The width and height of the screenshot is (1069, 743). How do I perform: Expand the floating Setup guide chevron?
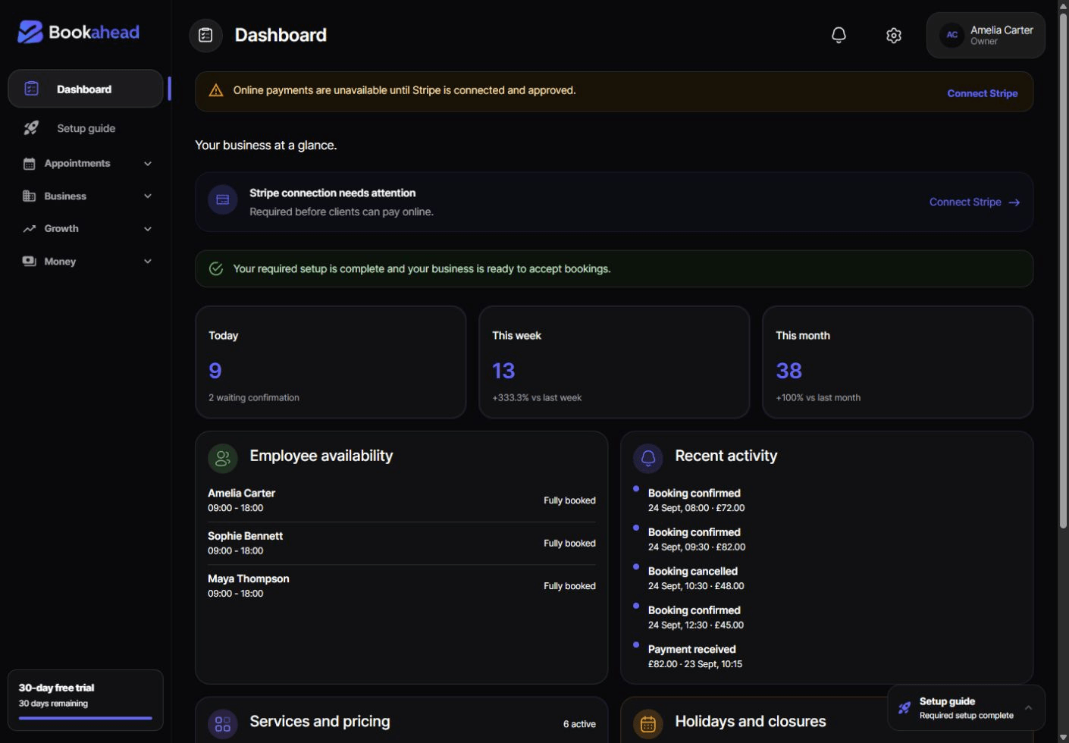(x=1028, y=708)
